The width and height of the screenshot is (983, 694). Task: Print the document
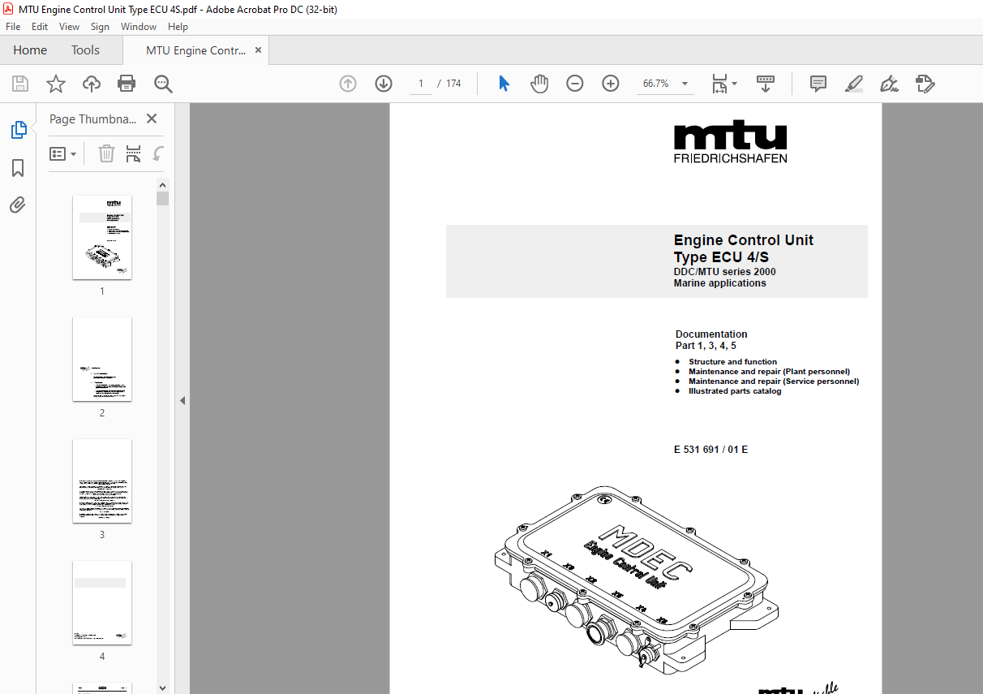coord(127,84)
